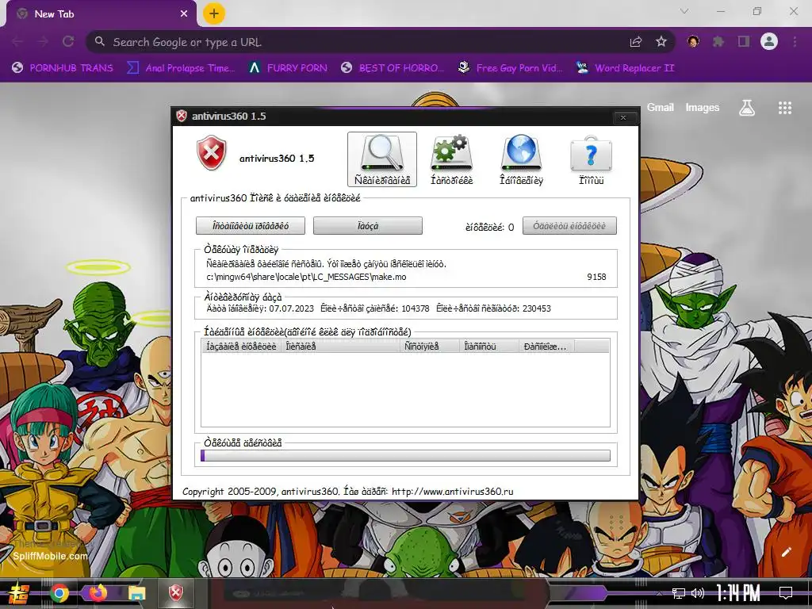
Task: Open the BEST OF HORRO... bookmark
Action: click(393, 68)
